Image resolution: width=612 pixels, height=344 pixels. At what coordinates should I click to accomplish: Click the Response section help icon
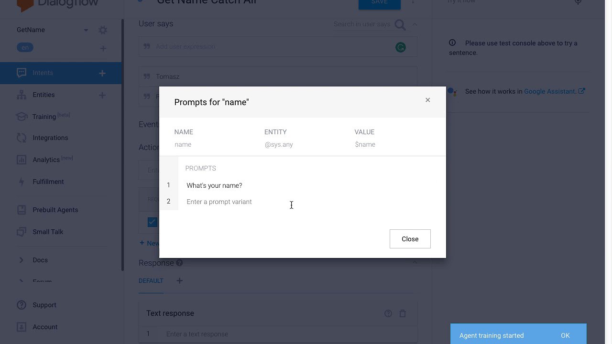pos(179,263)
